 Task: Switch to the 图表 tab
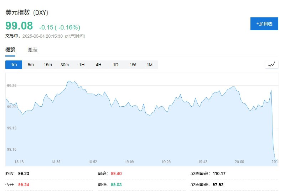(x=32, y=50)
